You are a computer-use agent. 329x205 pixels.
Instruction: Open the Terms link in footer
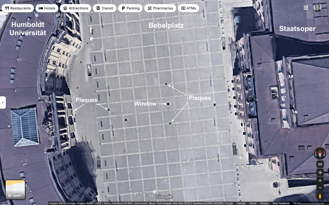point(253,203)
